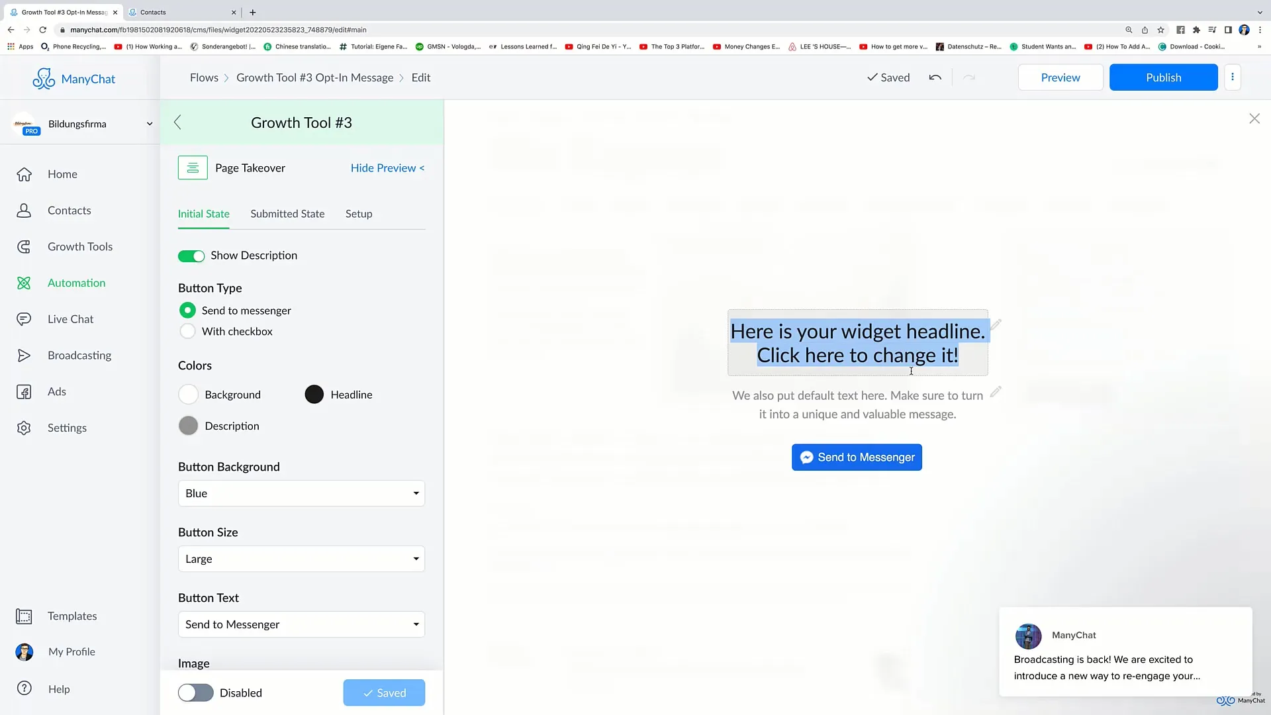Image resolution: width=1271 pixels, height=715 pixels.
Task: Expand the Button Text dropdown
Action: pos(301,624)
